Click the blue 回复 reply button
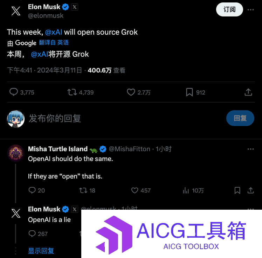Viewport: 262px width, 258px height. (240, 118)
